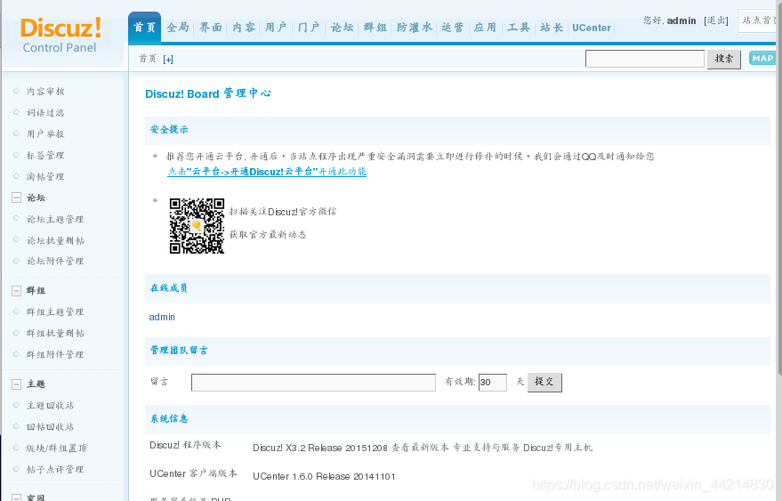Switch to the 内容 tab
The image size is (782, 501).
pyautogui.click(x=244, y=28)
